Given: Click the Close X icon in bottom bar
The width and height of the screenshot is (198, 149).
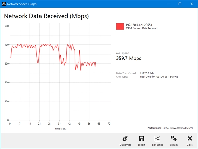Looking at the screenshot, I should [x=190, y=138].
